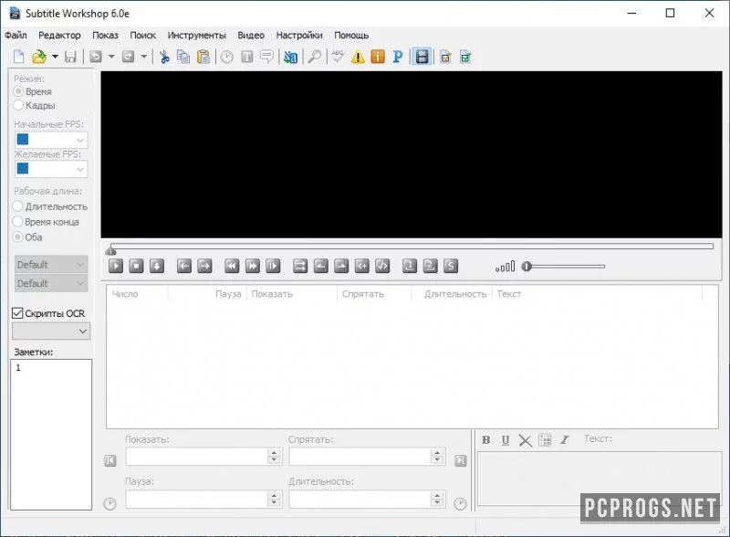Open the Желаемые FPS dropdown

[x=51, y=169]
